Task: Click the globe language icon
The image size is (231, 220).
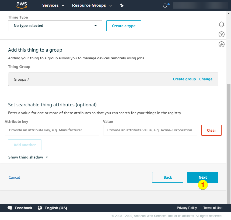Action: click(40, 208)
